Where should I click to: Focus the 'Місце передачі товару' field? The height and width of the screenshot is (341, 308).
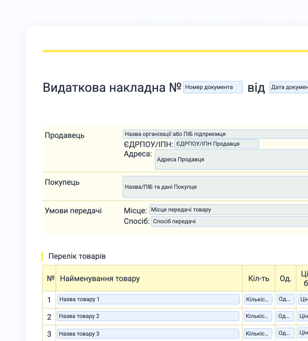pos(229,209)
